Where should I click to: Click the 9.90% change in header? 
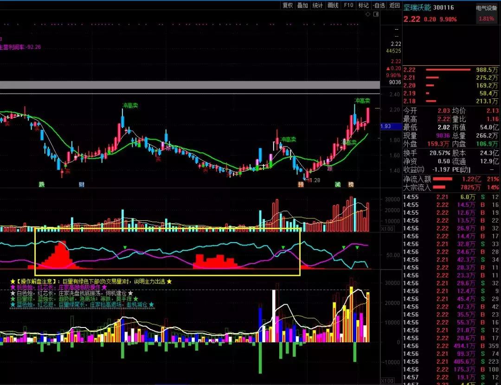(448, 19)
